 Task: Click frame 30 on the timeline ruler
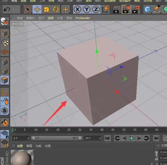click(x=80, y=130)
